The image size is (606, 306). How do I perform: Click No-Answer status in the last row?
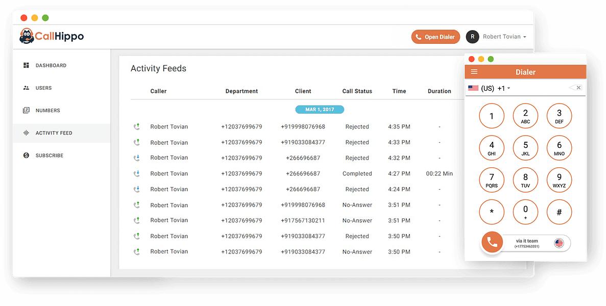(357, 251)
